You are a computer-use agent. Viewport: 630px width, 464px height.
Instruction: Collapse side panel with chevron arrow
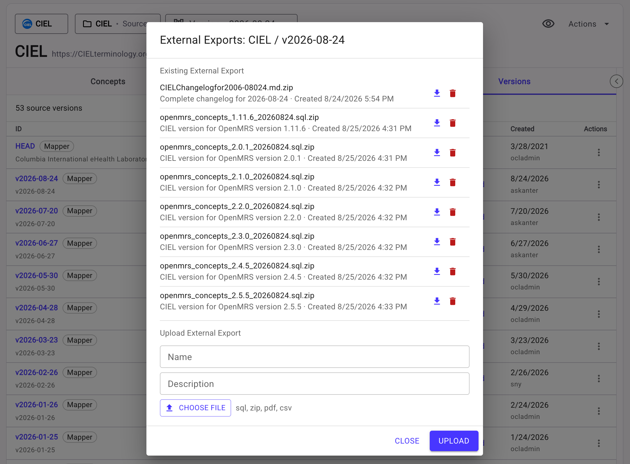(x=616, y=82)
